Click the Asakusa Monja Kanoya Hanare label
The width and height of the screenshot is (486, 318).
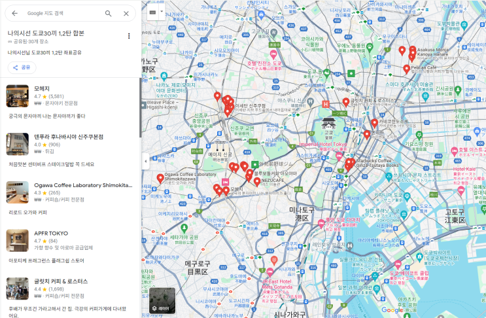coord(432,52)
